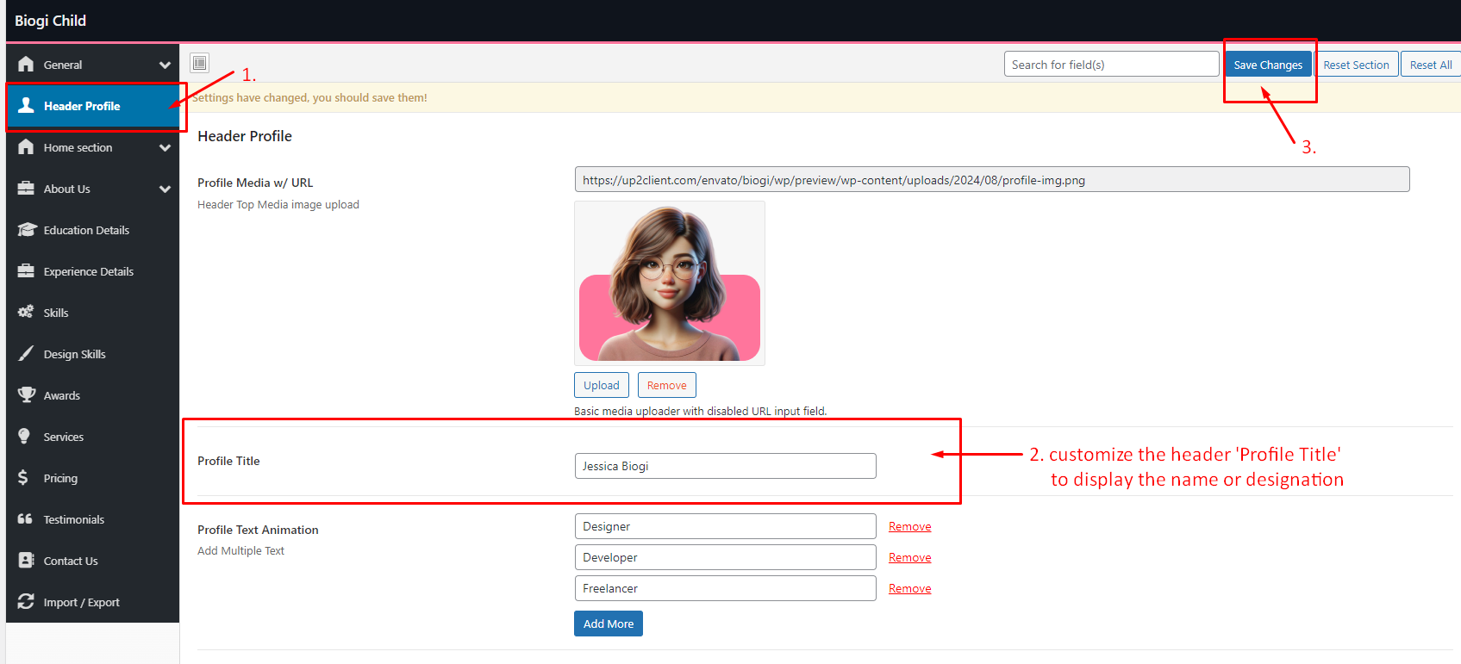Screen dimensions: 1461x664
Task: Expand the About Us chevron
Action: click(x=165, y=189)
